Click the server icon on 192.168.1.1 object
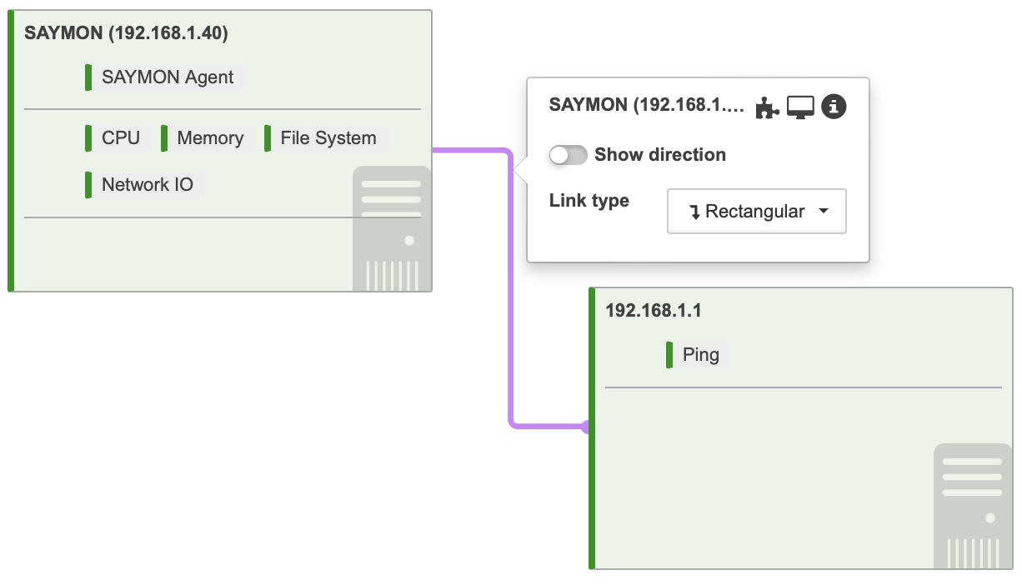Screen dimensions: 1022x585 coord(973,506)
